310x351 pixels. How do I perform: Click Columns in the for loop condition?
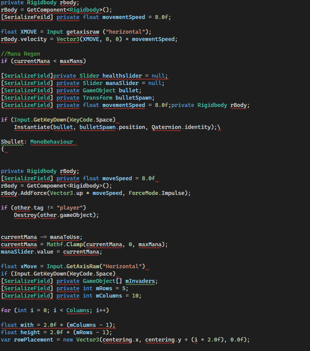tap(78, 310)
